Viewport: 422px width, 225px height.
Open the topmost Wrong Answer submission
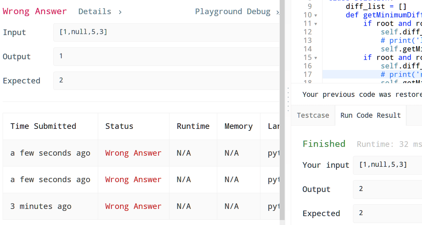(x=133, y=153)
